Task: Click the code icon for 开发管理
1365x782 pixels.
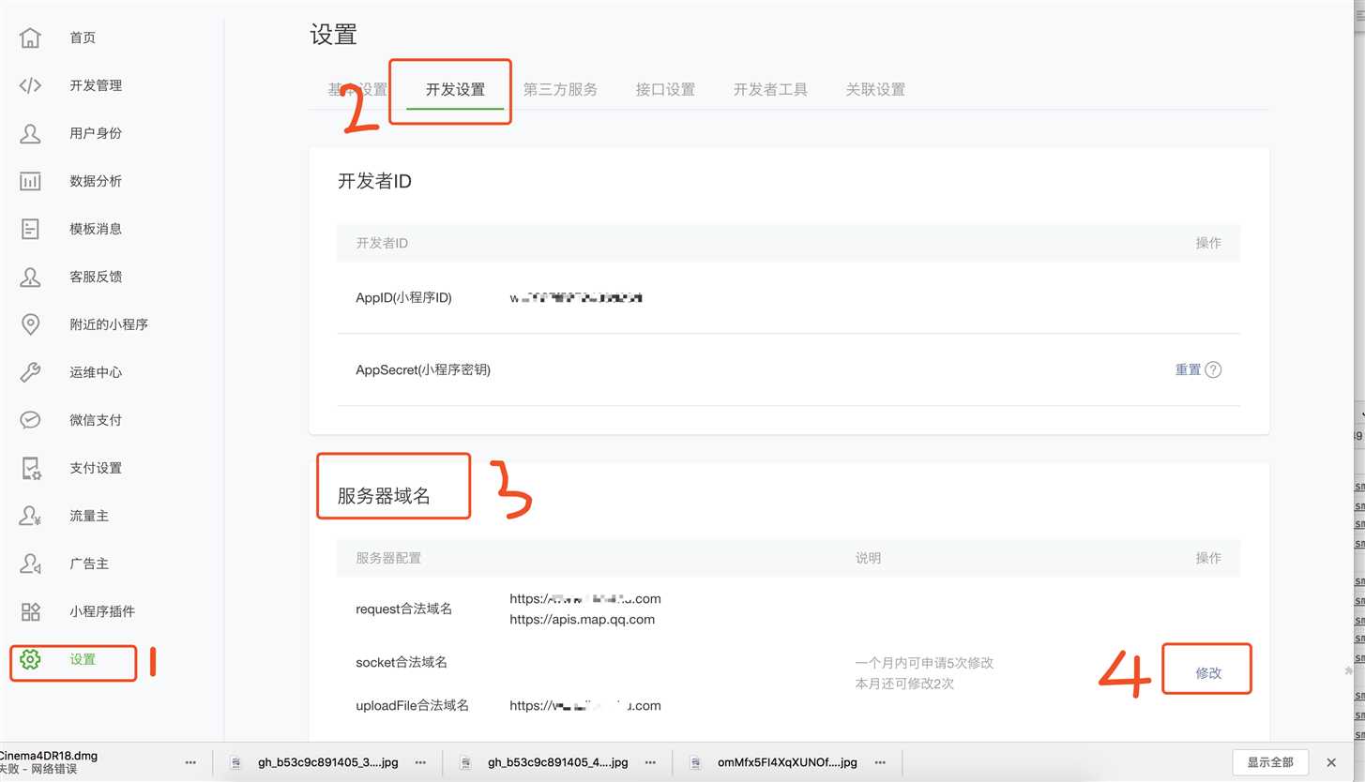Action: coord(30,85)
